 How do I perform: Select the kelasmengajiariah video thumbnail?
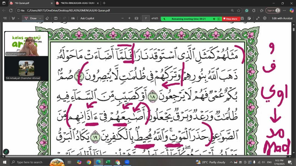pyautogui.click(x=26, y=44)
